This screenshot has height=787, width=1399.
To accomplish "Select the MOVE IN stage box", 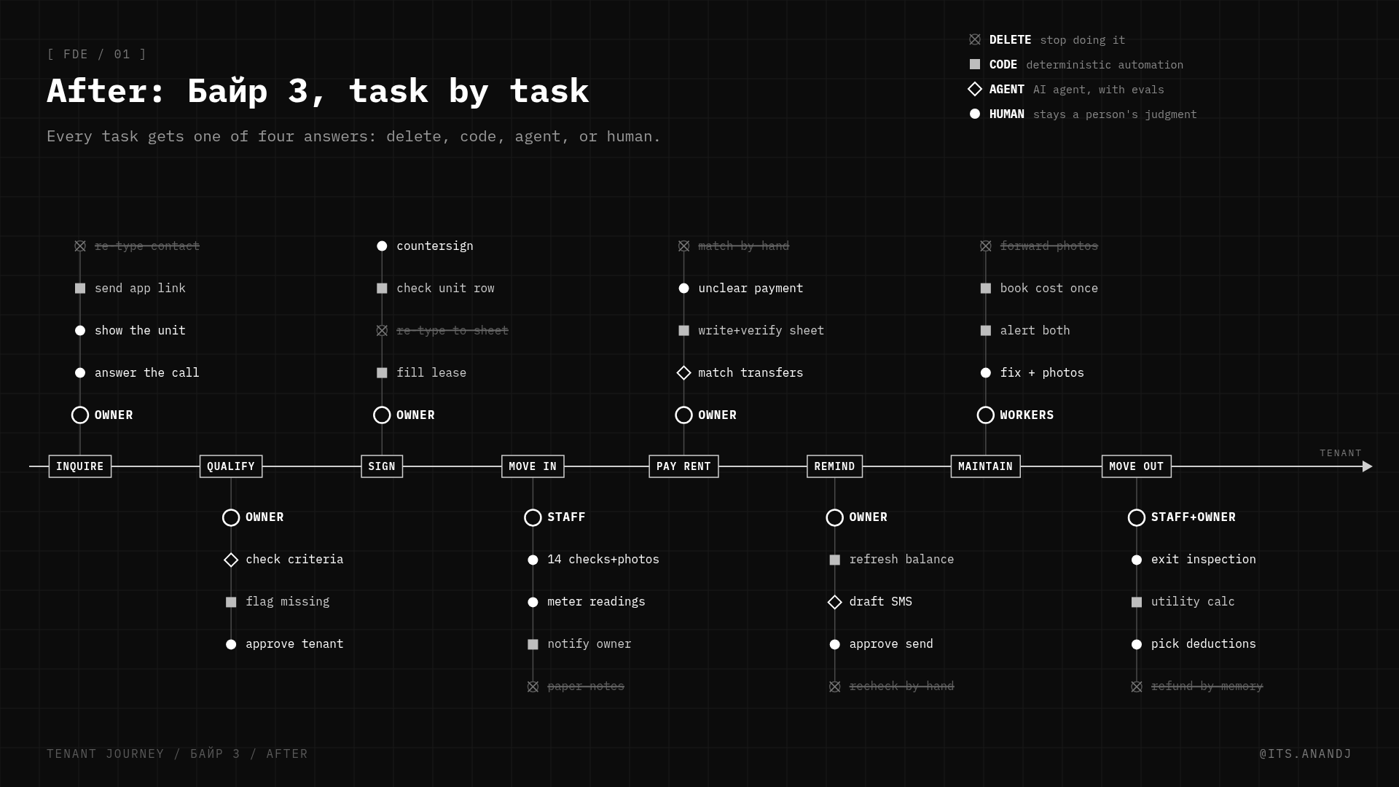I will (533, 466).
